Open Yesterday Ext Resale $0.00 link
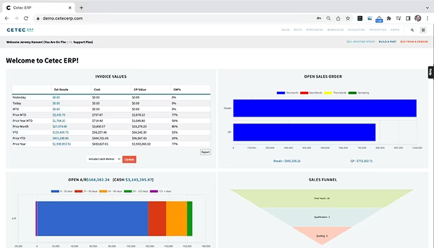 pos(56,97)
